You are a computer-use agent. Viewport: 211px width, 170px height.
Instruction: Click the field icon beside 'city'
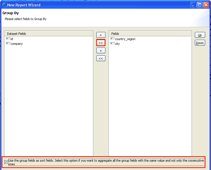(112, 43)
